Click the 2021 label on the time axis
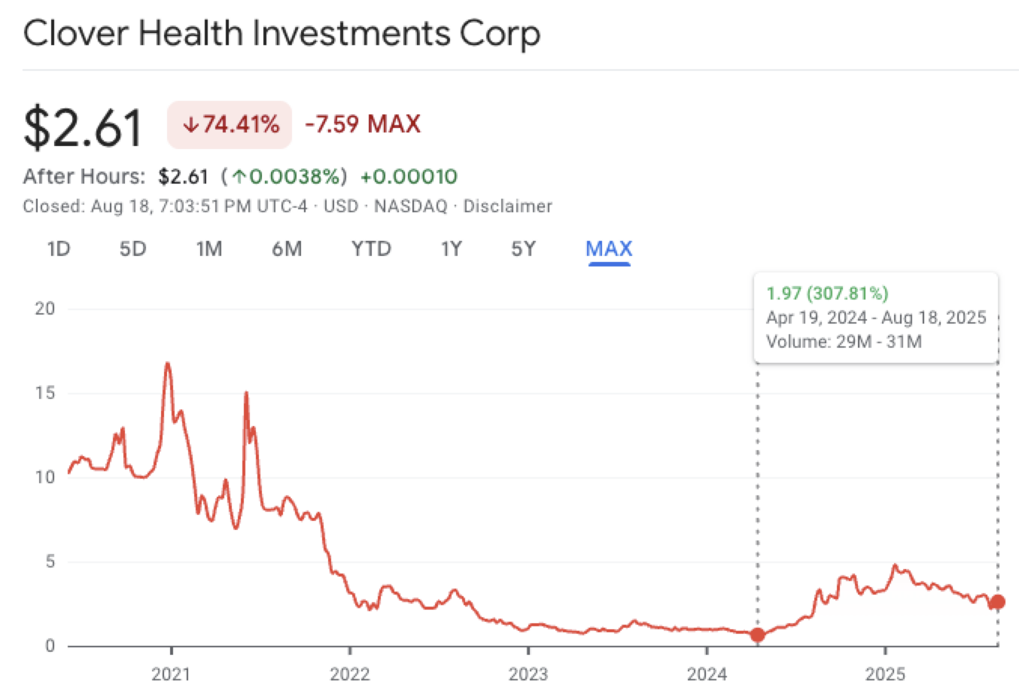Image resolution: width=1019 pixels, height=700 pixels. (171, 674)
